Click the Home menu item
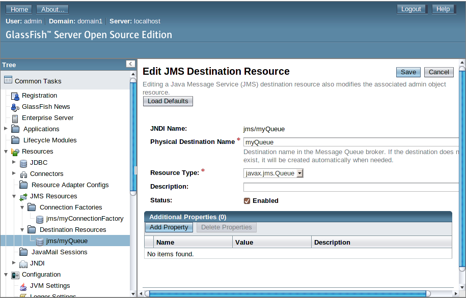Screen dimensions: 466x298 18,9
